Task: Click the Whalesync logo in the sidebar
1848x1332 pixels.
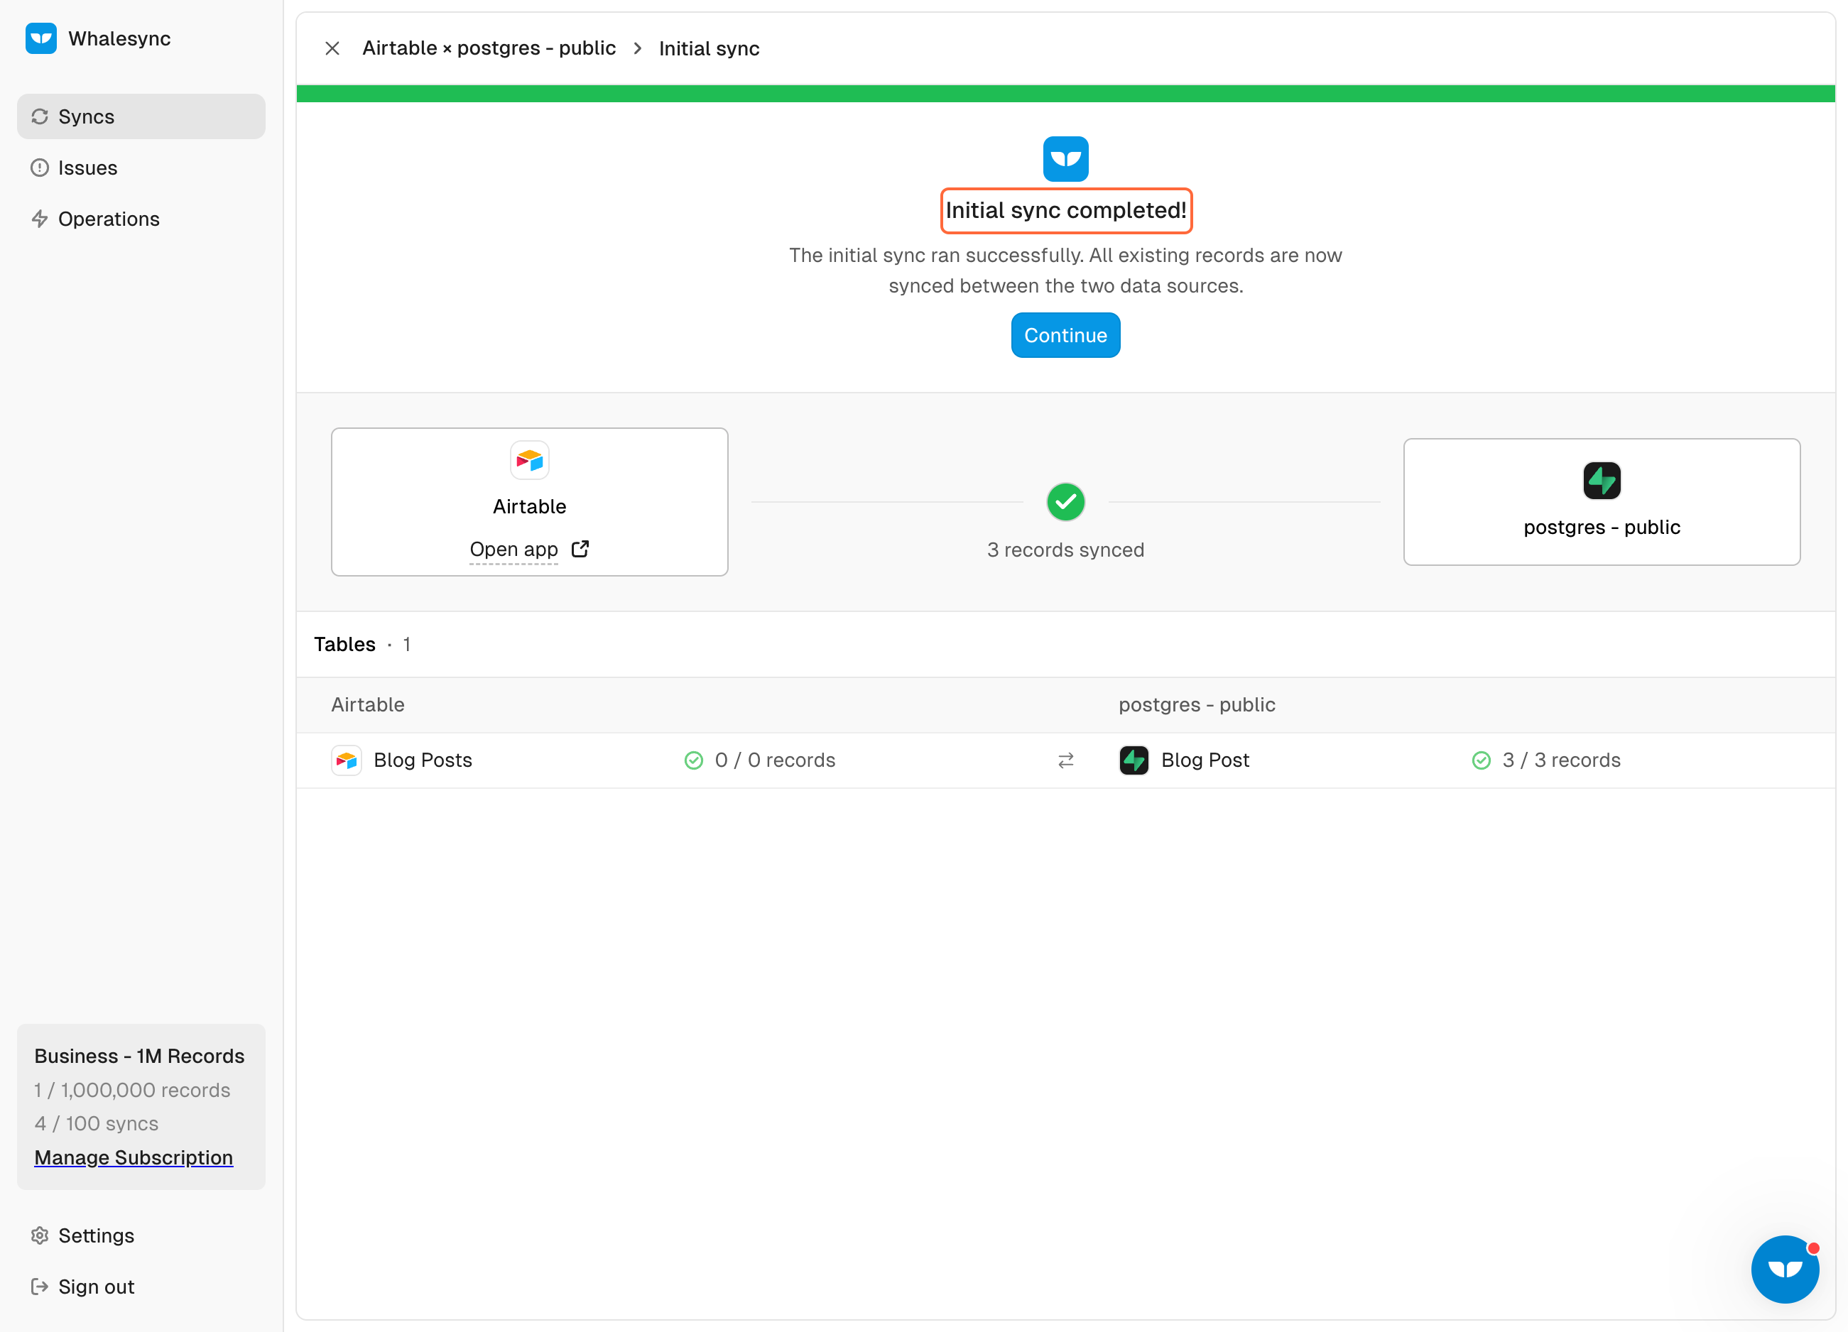Action: pos(40,38)
